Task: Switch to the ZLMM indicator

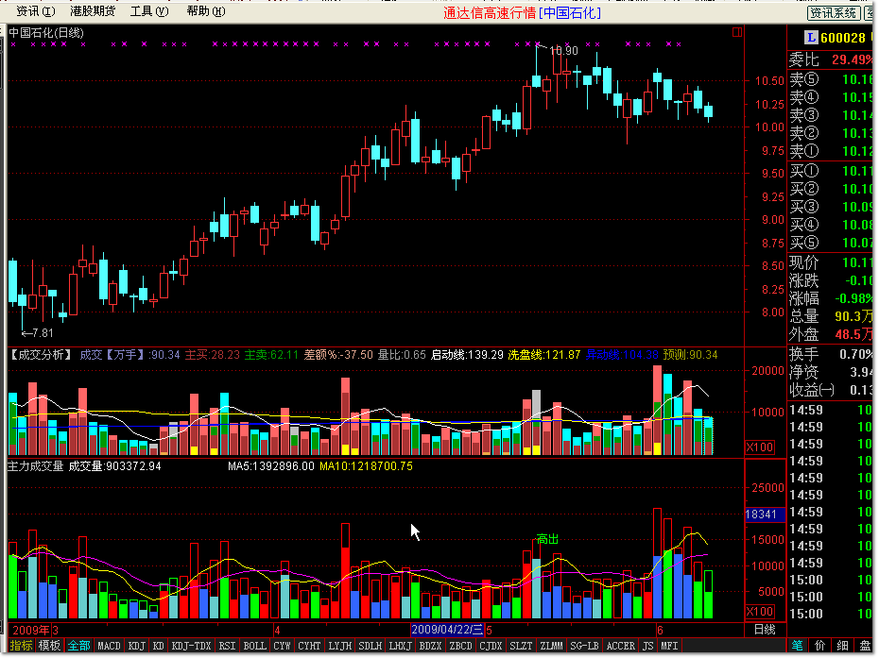Action: click(552, 646)
